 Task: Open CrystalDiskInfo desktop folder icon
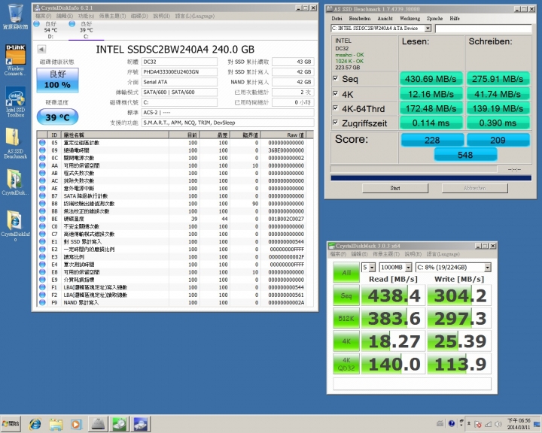pyautogui.click(x=16, y=226)
